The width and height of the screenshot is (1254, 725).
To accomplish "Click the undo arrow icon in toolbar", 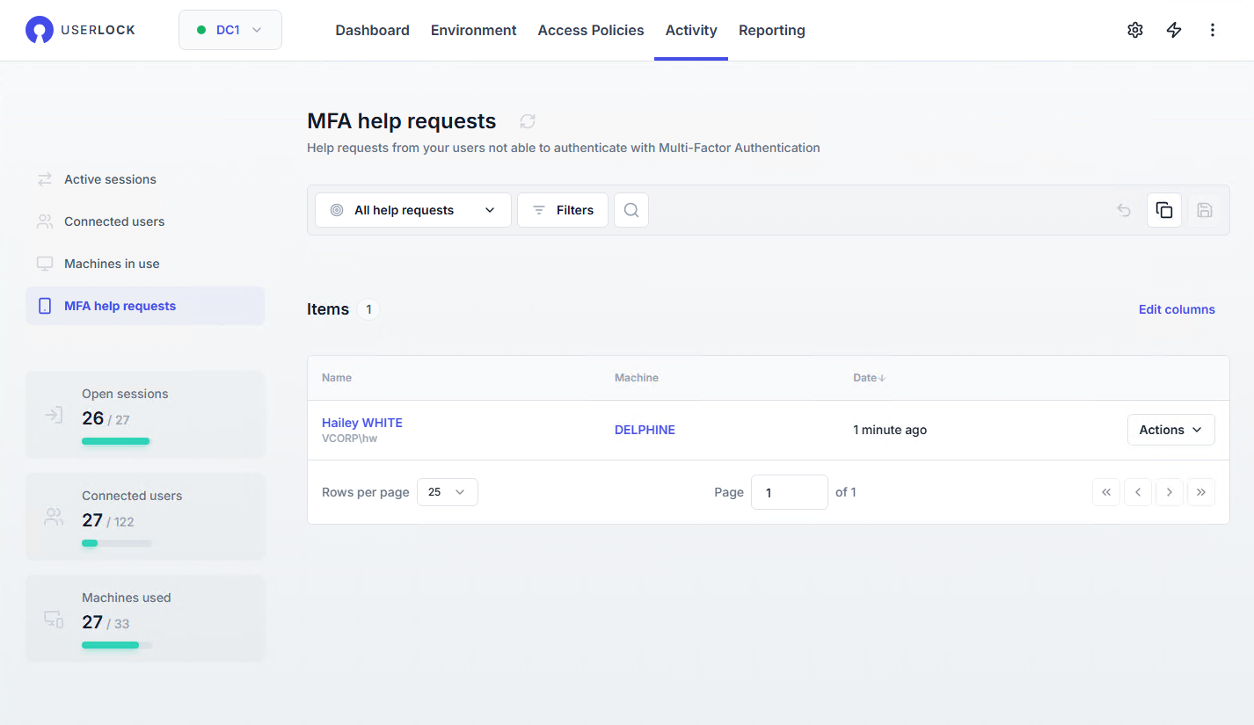I will (1123, 210).
